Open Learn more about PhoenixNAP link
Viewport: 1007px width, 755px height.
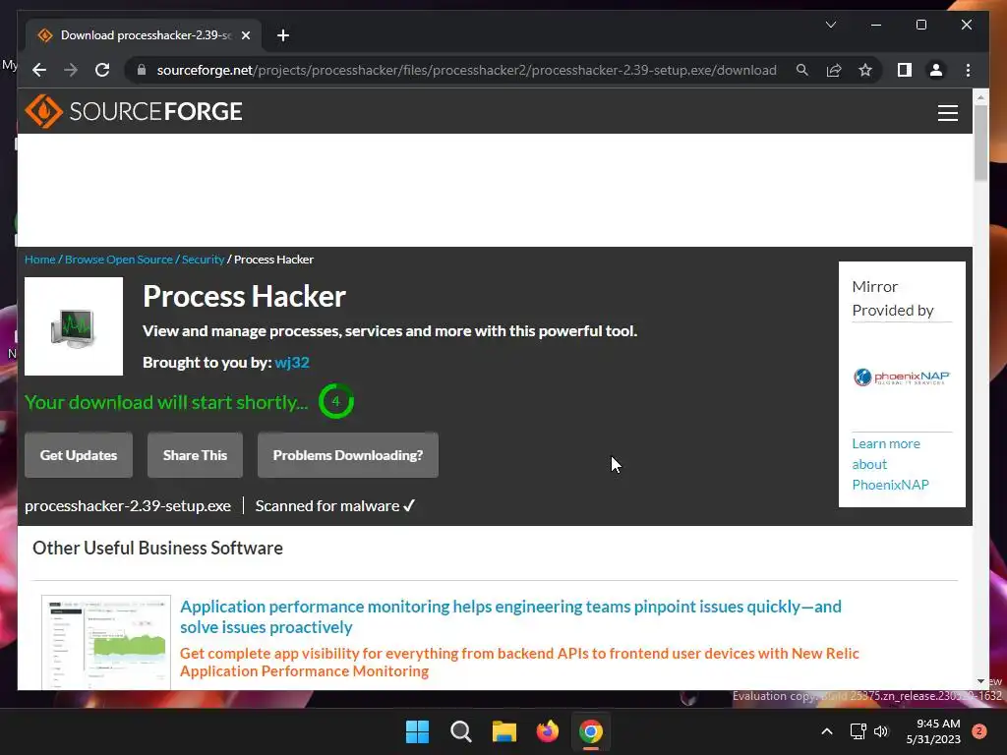tap(889, 464)
